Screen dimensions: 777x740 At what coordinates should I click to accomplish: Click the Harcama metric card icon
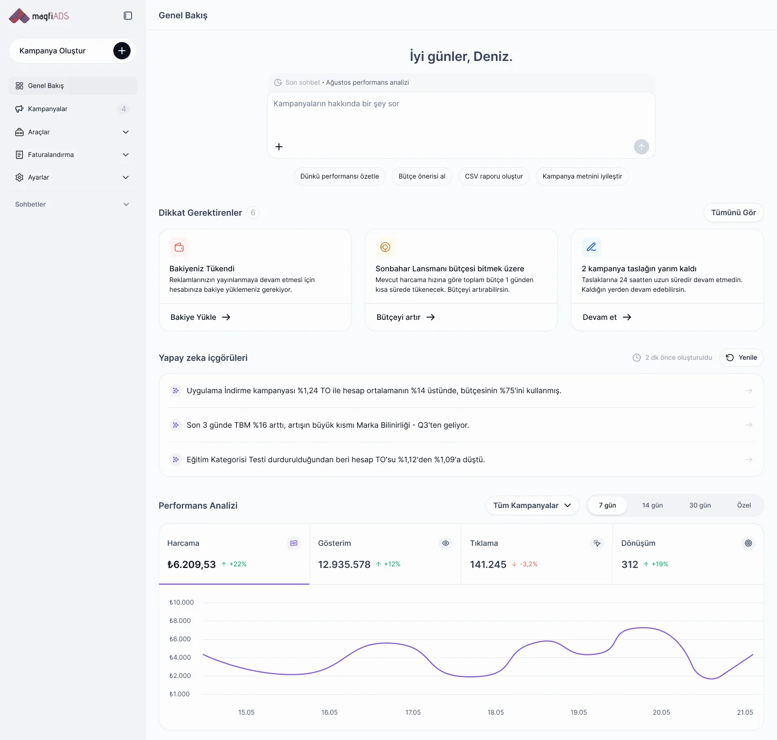coord(294,543)
